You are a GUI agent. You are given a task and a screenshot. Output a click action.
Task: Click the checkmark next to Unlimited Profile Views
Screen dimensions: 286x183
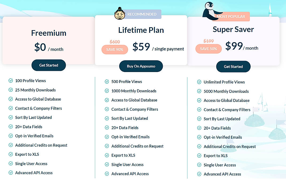point(199,82)
